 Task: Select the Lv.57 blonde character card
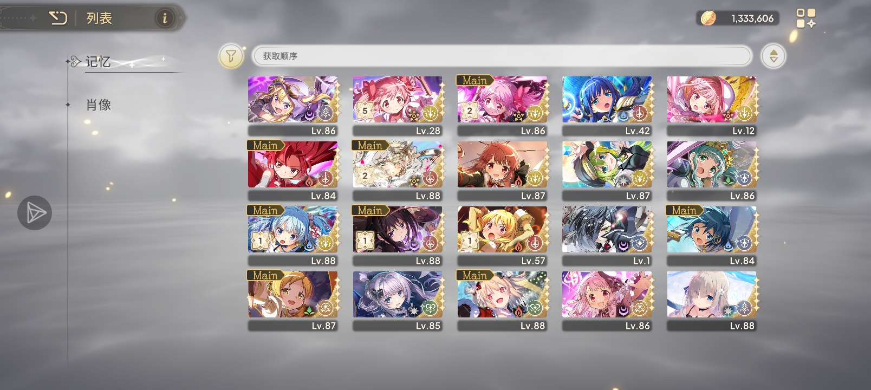click(x=502, y=236)
